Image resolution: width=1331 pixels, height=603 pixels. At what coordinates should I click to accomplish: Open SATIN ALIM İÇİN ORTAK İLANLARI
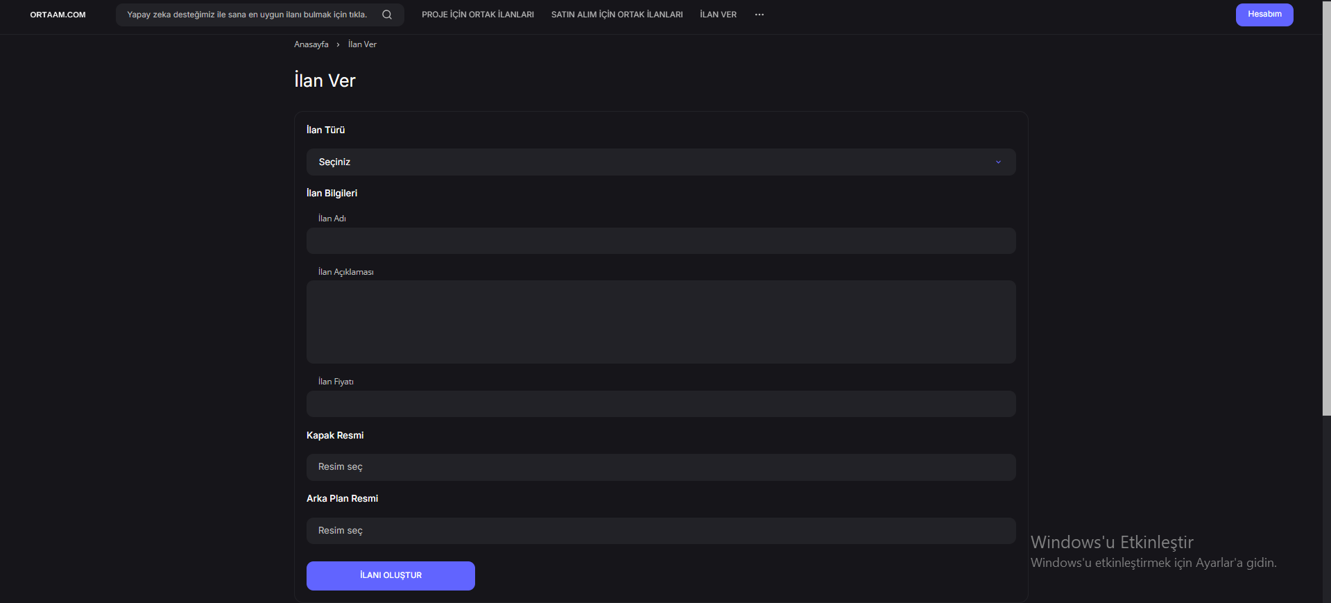click(x=617, y=15)
